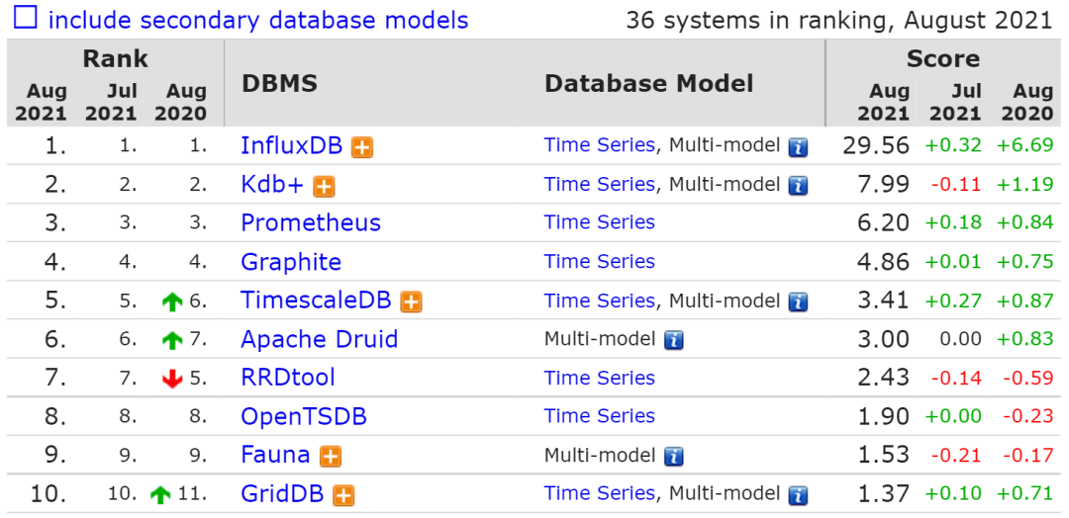Click the info icon in Fauna row

click(673, 457)
